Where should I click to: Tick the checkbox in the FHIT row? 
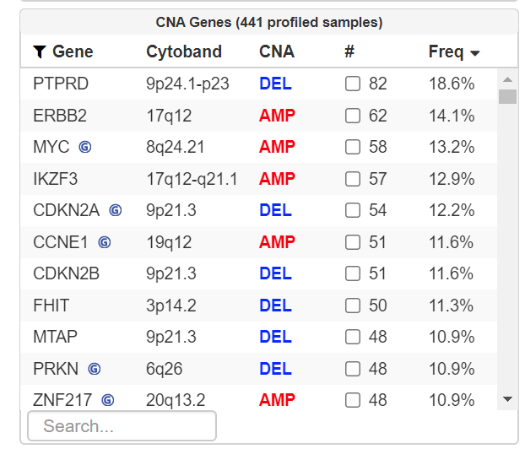tap(353, 306)
